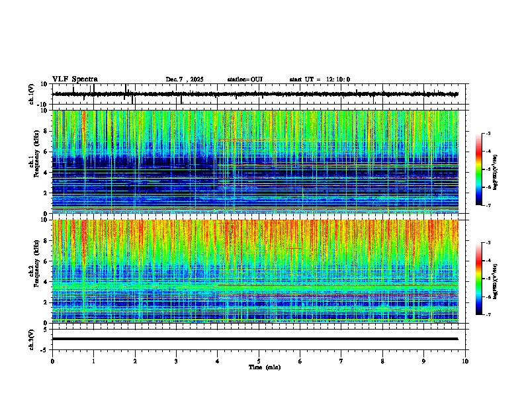The height and width of the screenshot is (405, 524).
Task: Click the date 'Dec. 7, 2025'
Action: [185, 79]
